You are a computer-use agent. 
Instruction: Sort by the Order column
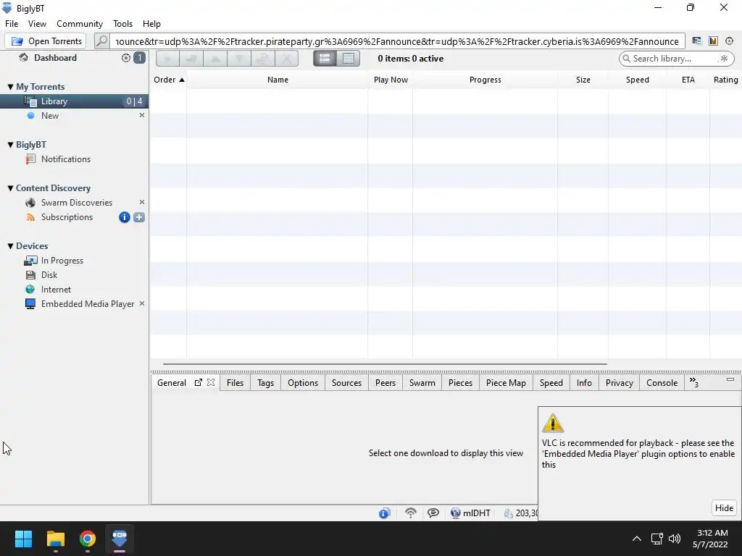(168, 80)
